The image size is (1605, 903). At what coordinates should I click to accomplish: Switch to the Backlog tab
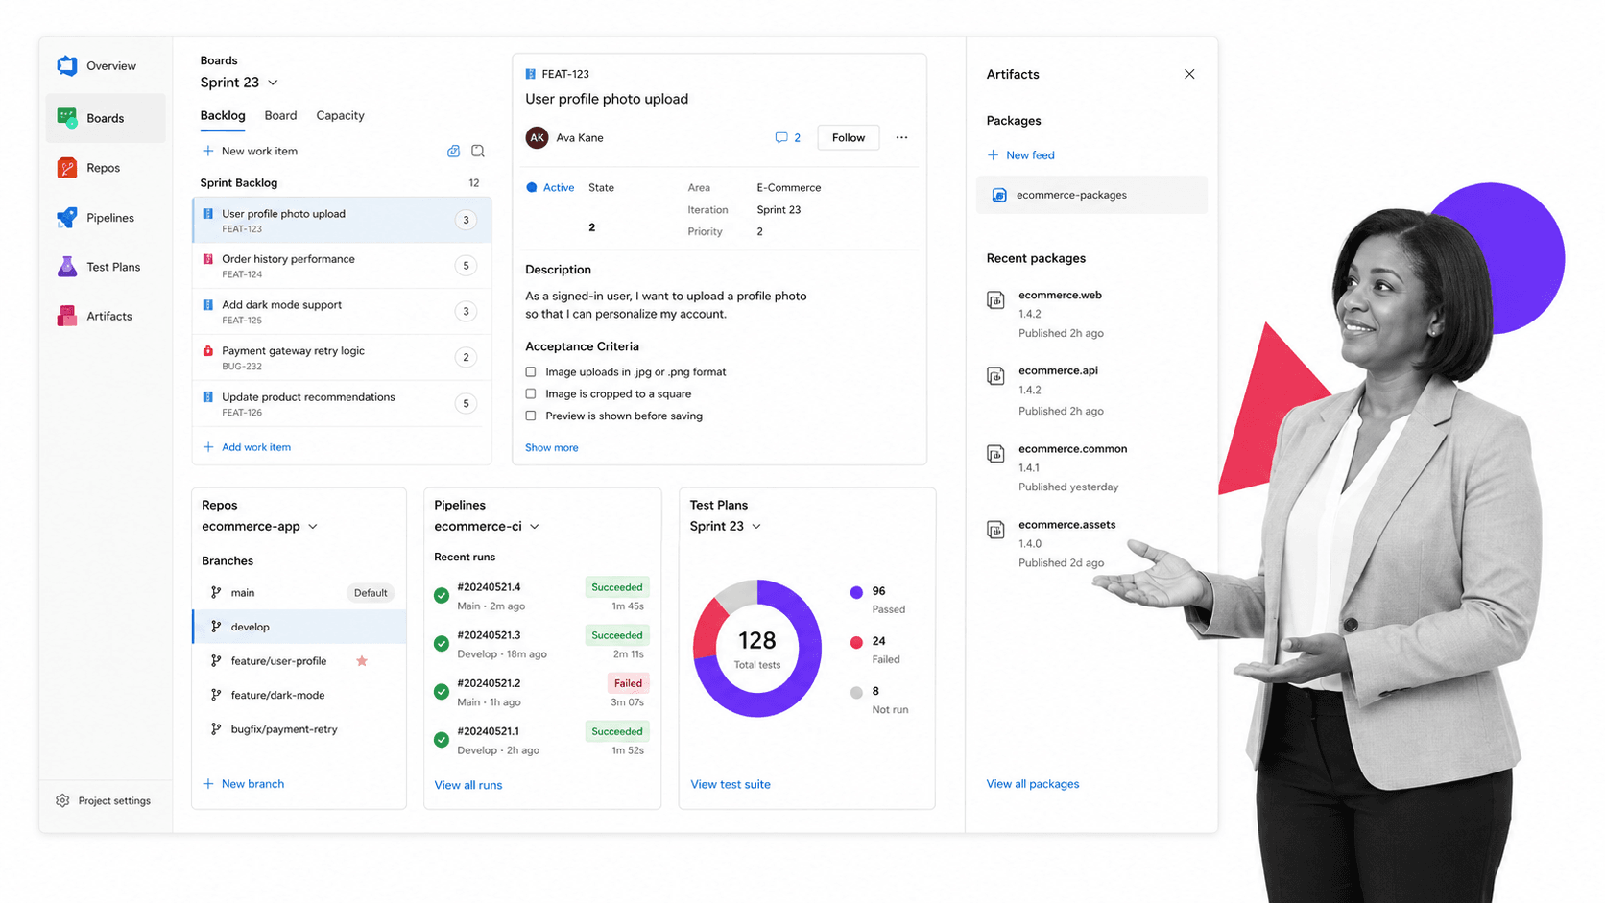223,115
